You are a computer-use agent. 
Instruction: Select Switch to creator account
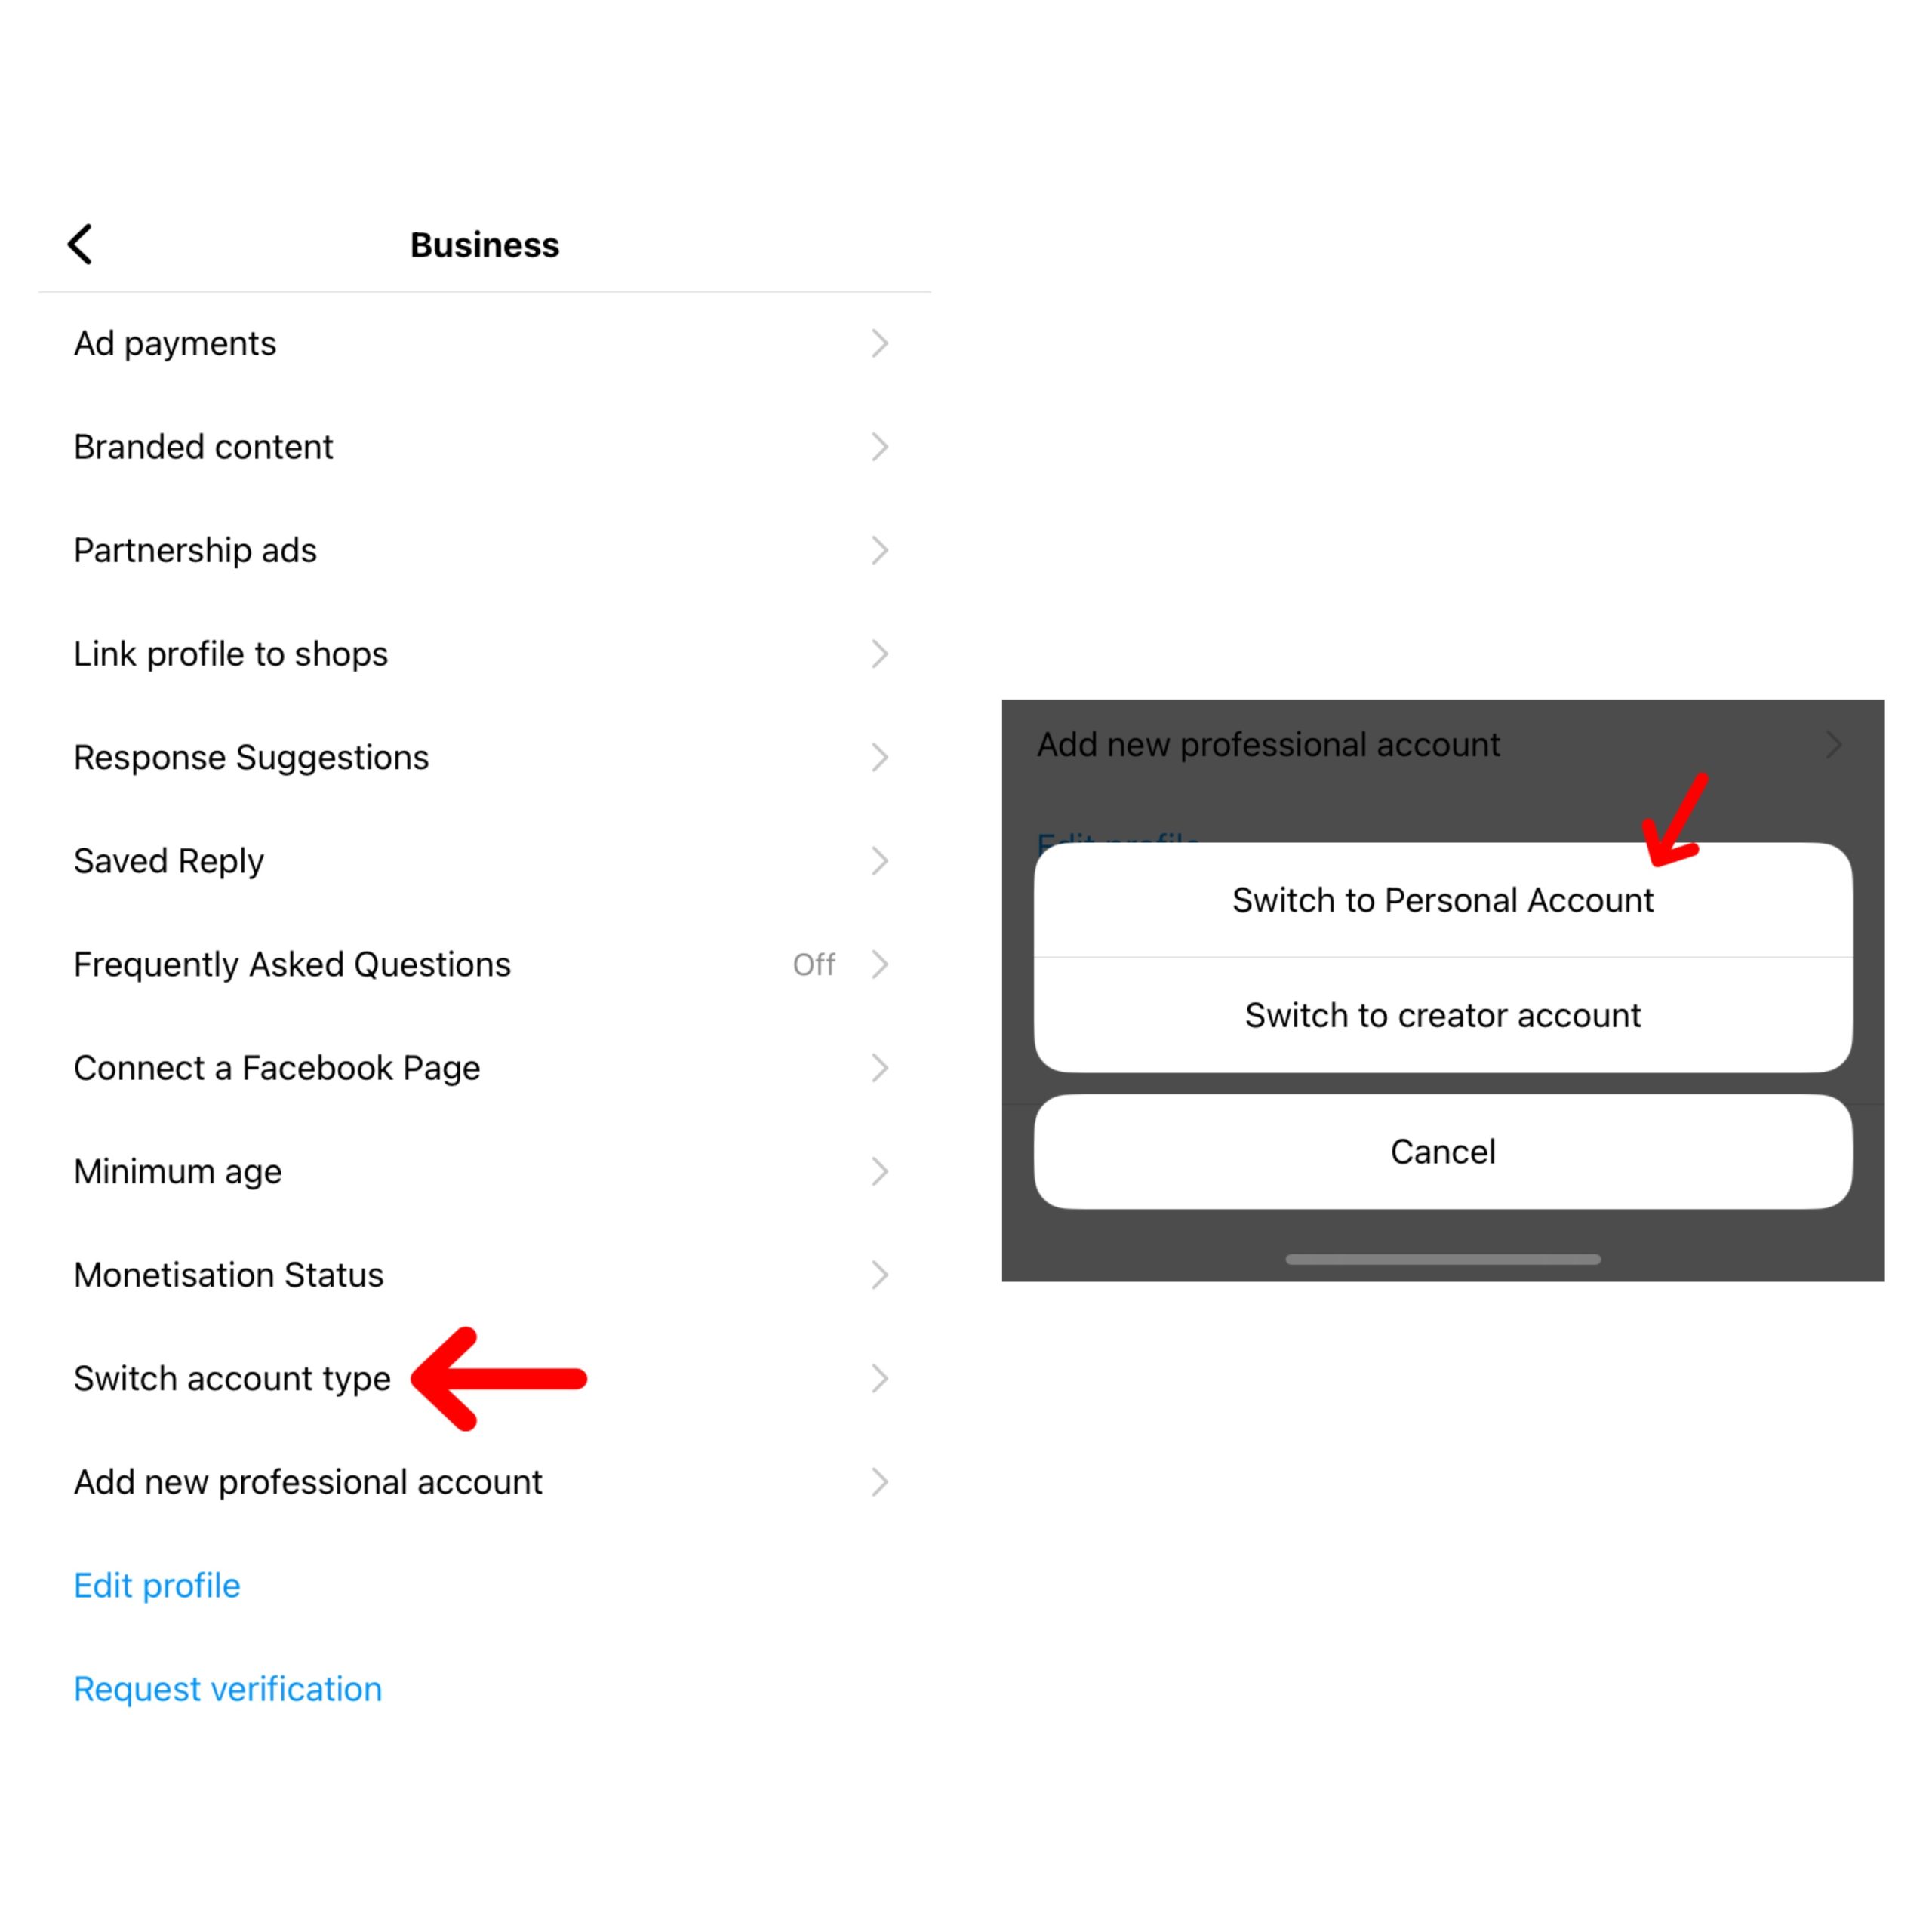(1444, 1012)
